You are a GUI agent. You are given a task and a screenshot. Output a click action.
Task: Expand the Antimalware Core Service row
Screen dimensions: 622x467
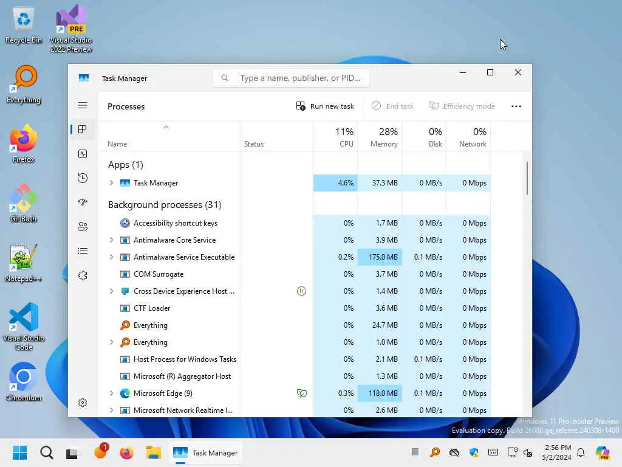(x=112, y=240)
